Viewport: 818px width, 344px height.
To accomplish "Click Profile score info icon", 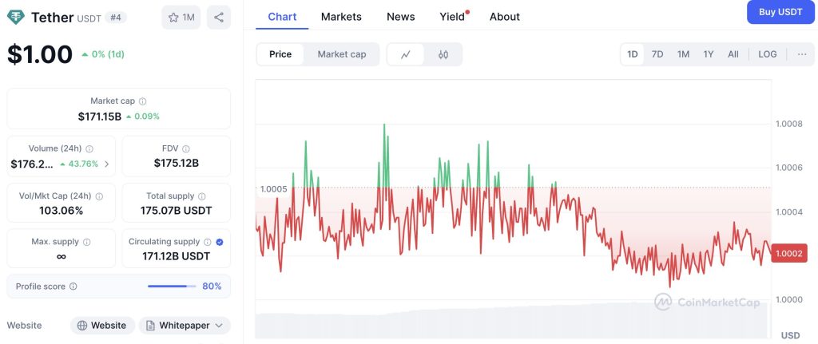I will pos(73,287).
